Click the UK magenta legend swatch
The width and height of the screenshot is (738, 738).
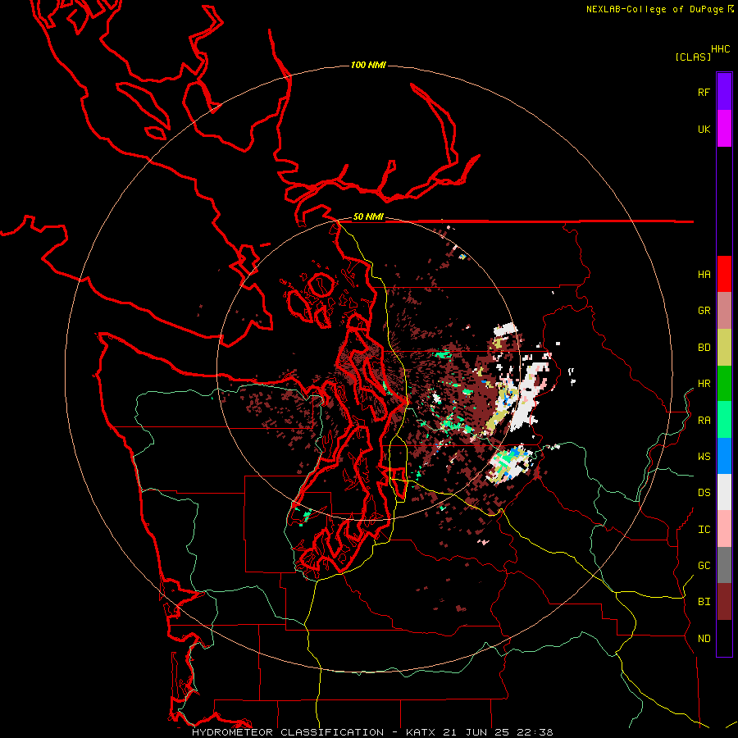pos(724,129)
